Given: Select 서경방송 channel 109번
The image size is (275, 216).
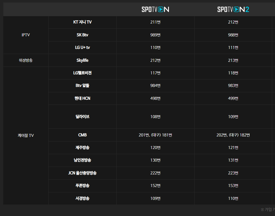Looking at the screenshot, I should pos(155,198).
